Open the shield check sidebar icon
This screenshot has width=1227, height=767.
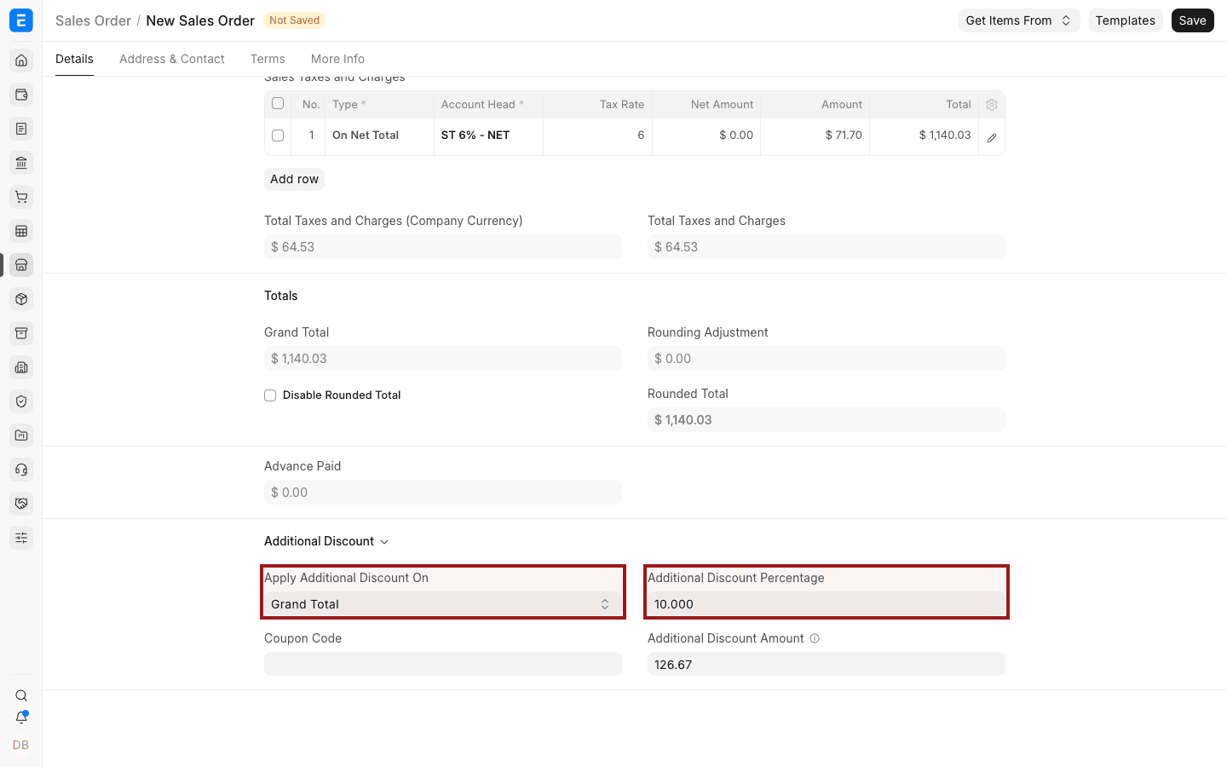21,401
